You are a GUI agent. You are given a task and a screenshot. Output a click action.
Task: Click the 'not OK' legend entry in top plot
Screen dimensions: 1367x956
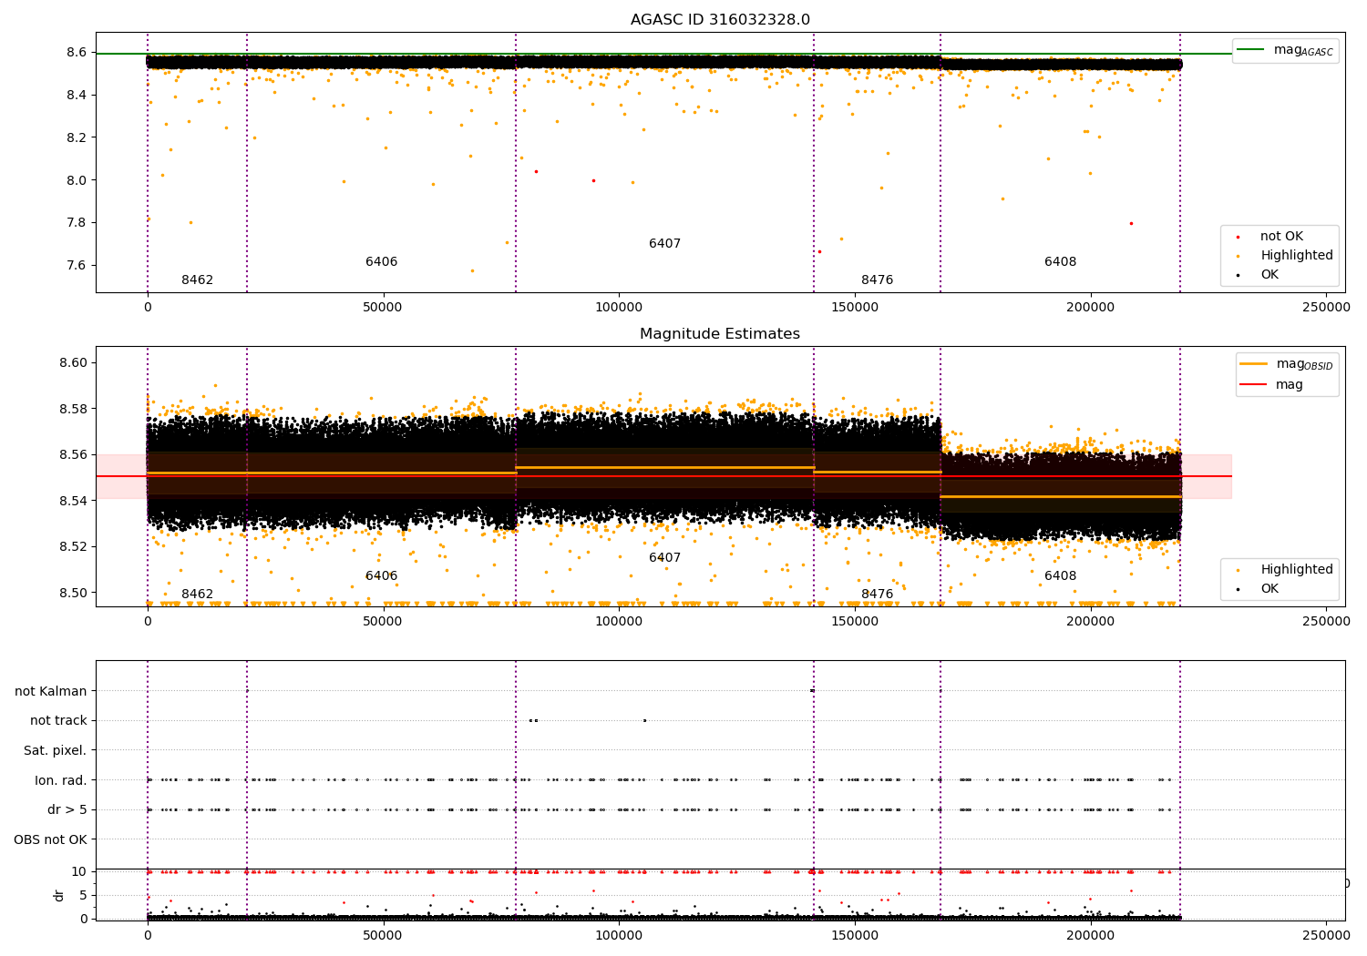coord(1281,236)
